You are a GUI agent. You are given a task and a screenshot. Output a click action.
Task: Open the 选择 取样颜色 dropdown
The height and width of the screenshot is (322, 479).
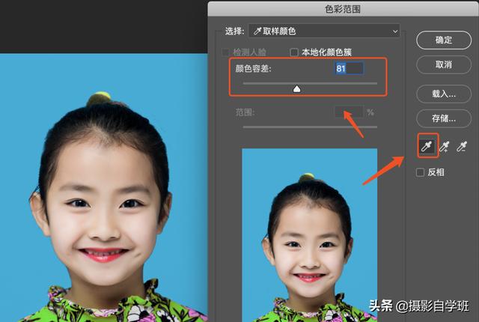tap(323, 31)
